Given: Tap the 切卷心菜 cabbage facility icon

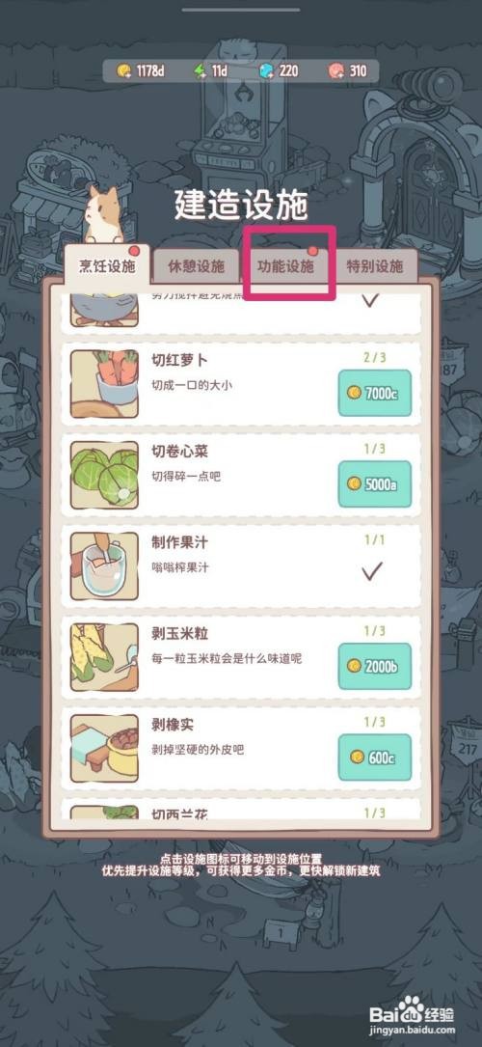Looking at the screenshot, I should (105, 475).
